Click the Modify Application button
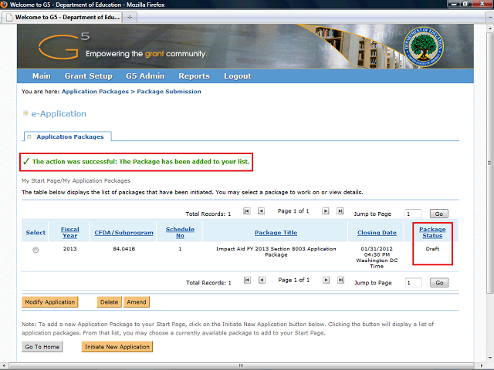 pos(50,302)
